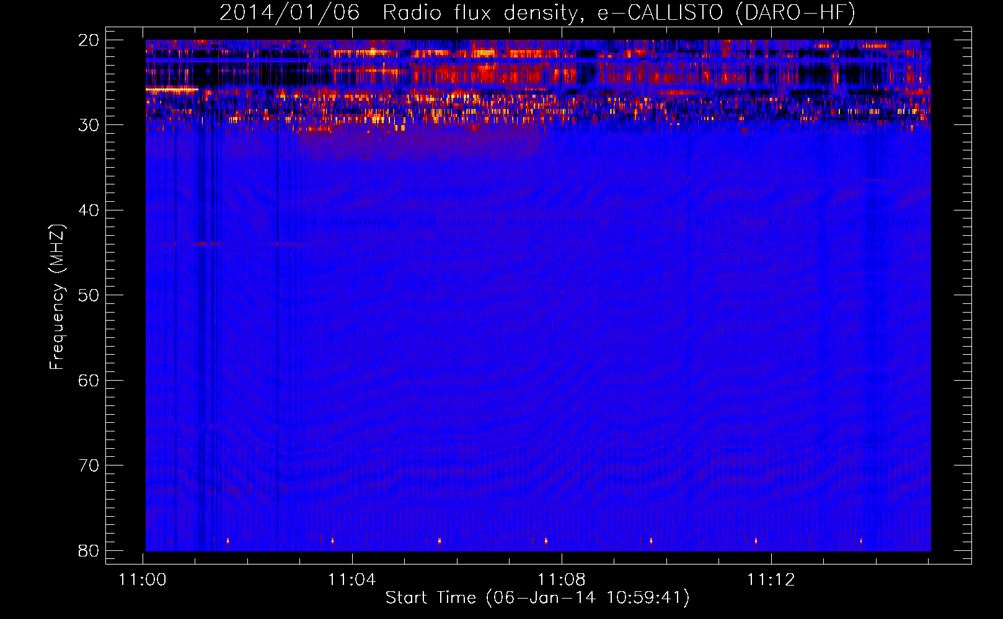Click the 11:08 time tick label
Viewport: 1003px width, 619px height.
click(562, 580)
